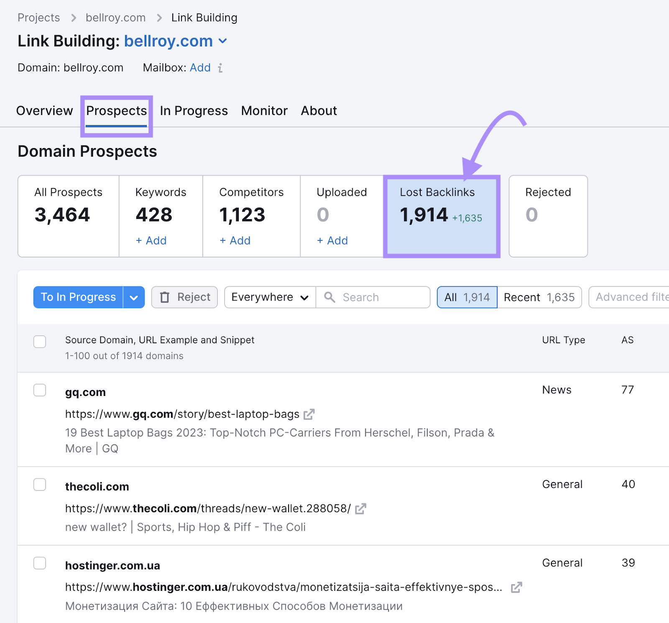The image size is (669, 623).
Task: Select the Lost Backlinks card
Action: pos(442,216)
